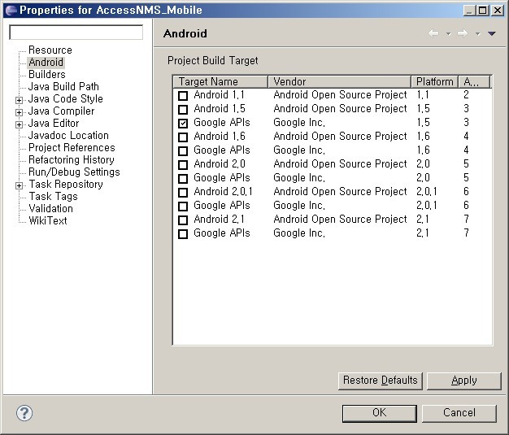Click Android Open Source Project vendor for 2.1

340,219
